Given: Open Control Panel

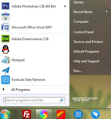Looking at the screenshot, I should click(x=84, y=32).
